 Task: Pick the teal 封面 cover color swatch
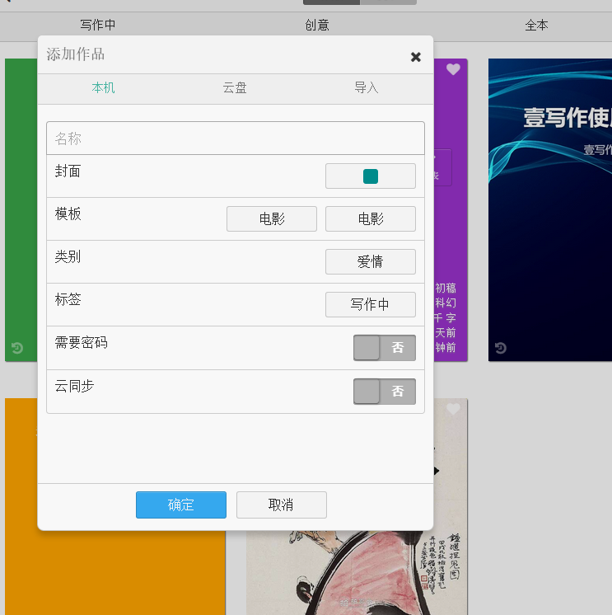(x=371, y=176)
